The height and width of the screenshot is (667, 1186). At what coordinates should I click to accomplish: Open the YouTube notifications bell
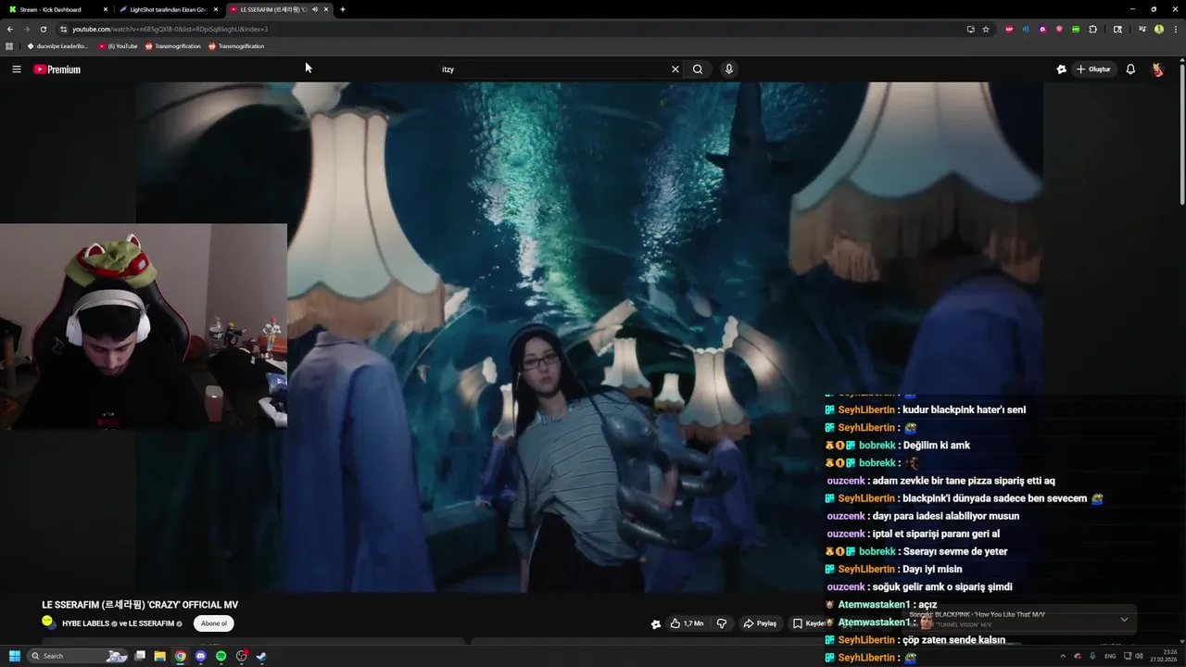pyautogui.click(x=1130, y=69)
